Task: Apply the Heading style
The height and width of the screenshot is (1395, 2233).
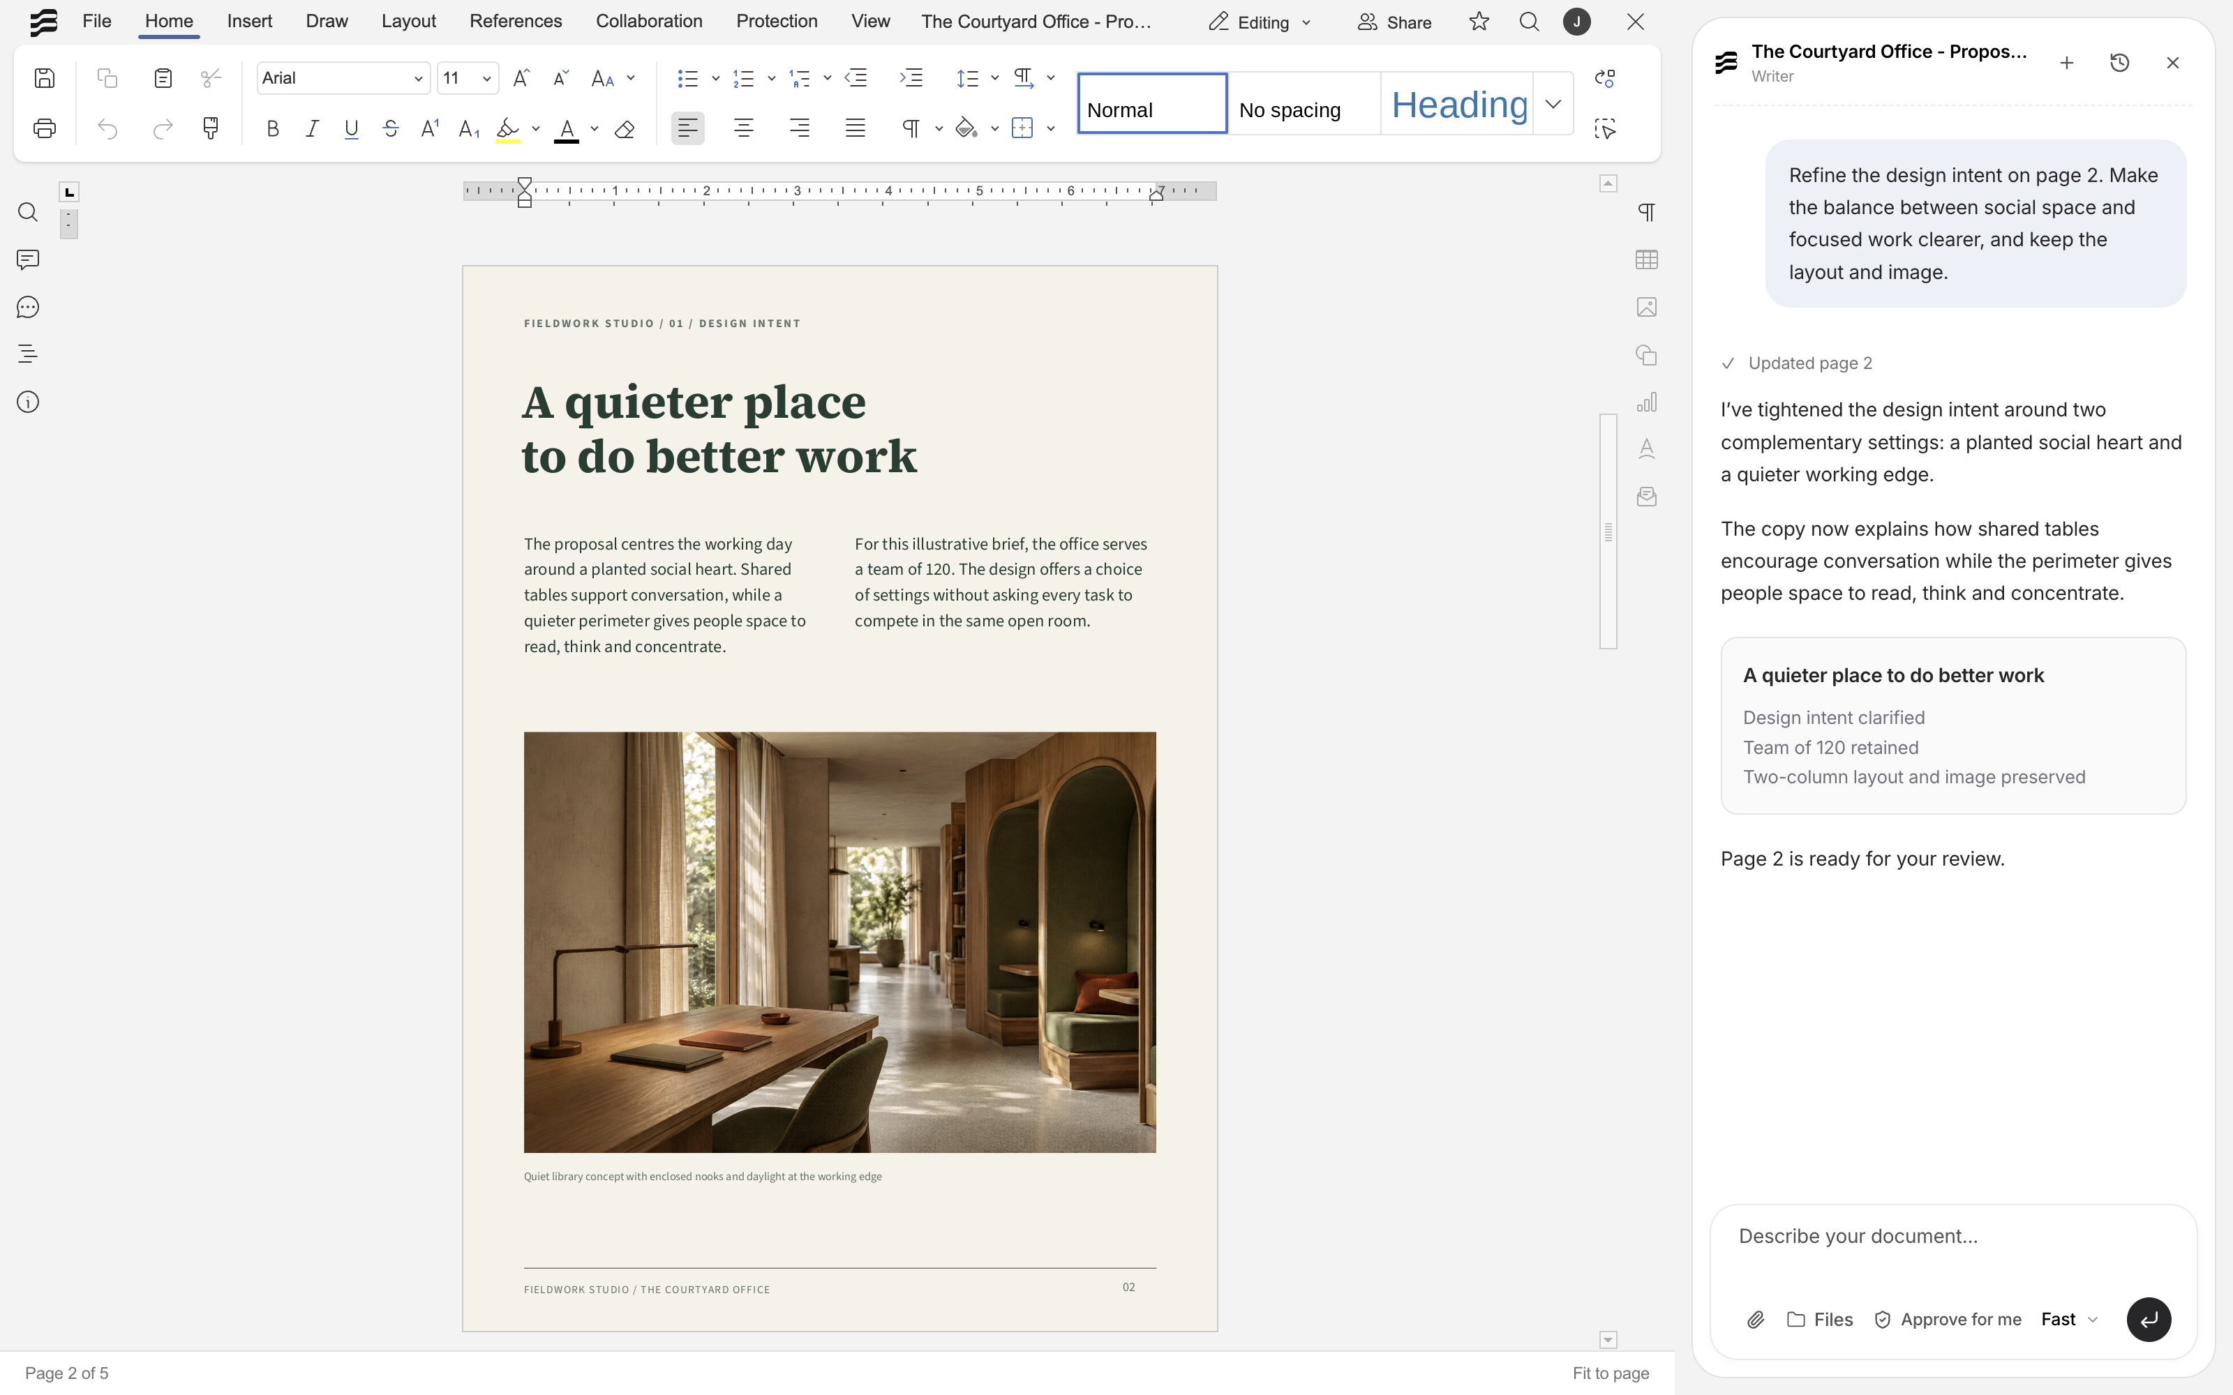Action: coord(1458,103)
